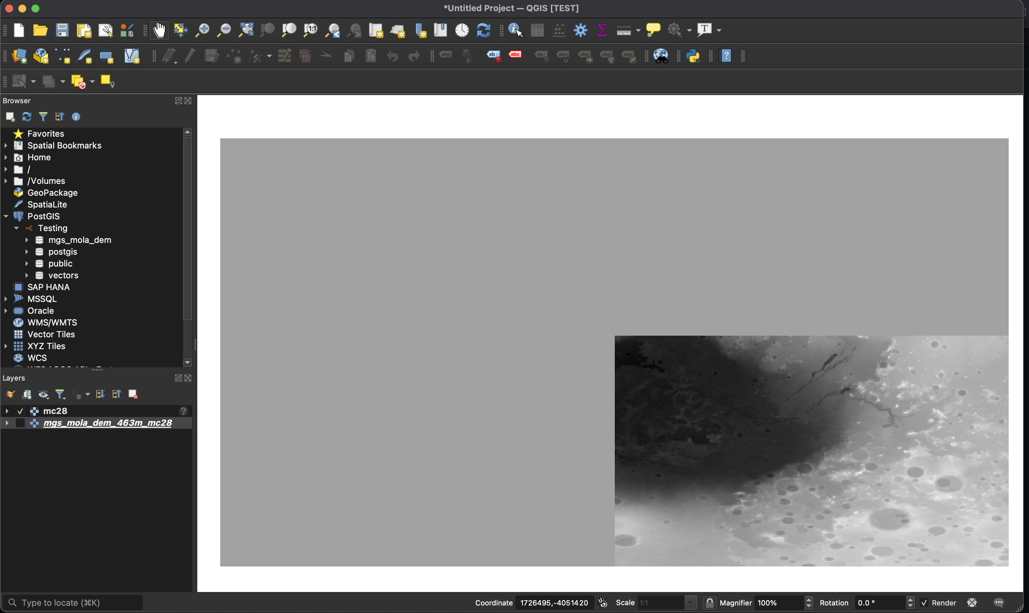The image size is (1029, 613).
Task: Increase the Rotation value stepper
Action: (910, 599)
